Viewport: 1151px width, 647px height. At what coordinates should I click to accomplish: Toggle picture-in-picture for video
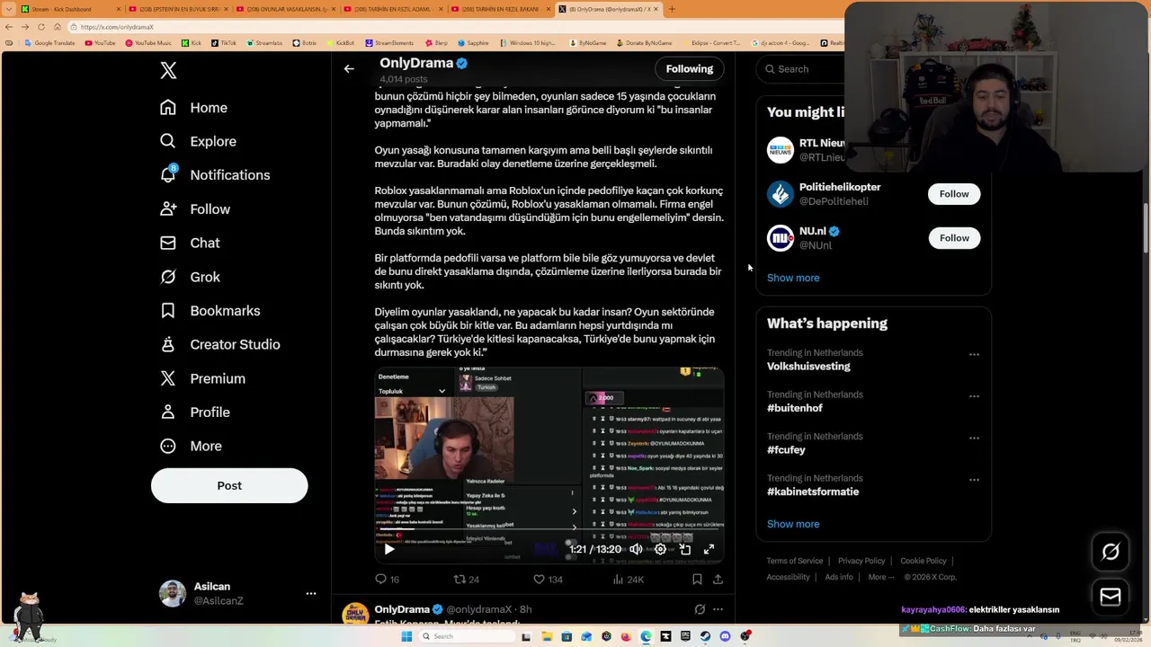pyautogui.click(x=684, y=549)
